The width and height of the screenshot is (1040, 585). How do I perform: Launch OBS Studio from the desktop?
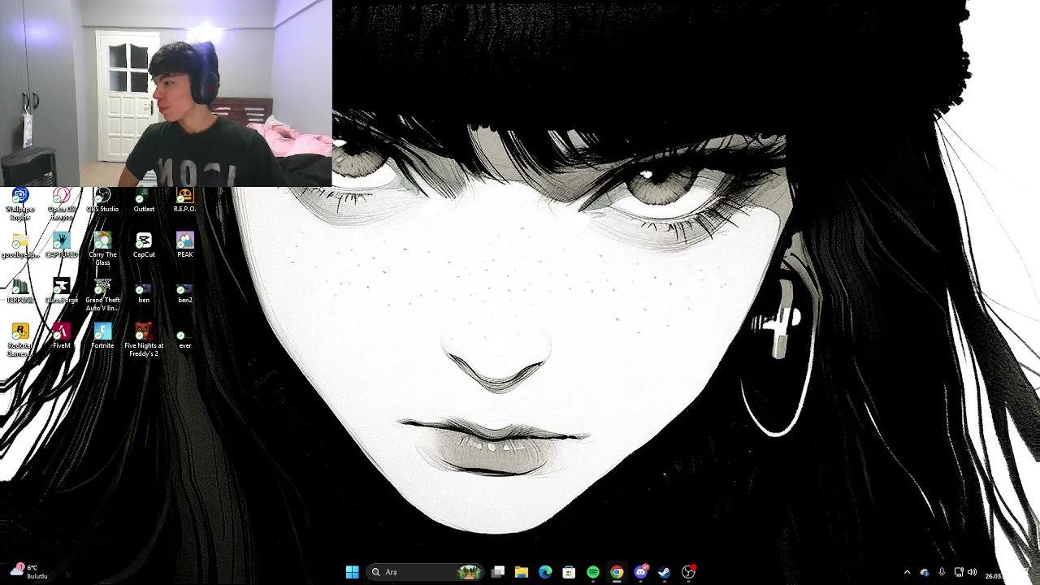click(102, 201)
